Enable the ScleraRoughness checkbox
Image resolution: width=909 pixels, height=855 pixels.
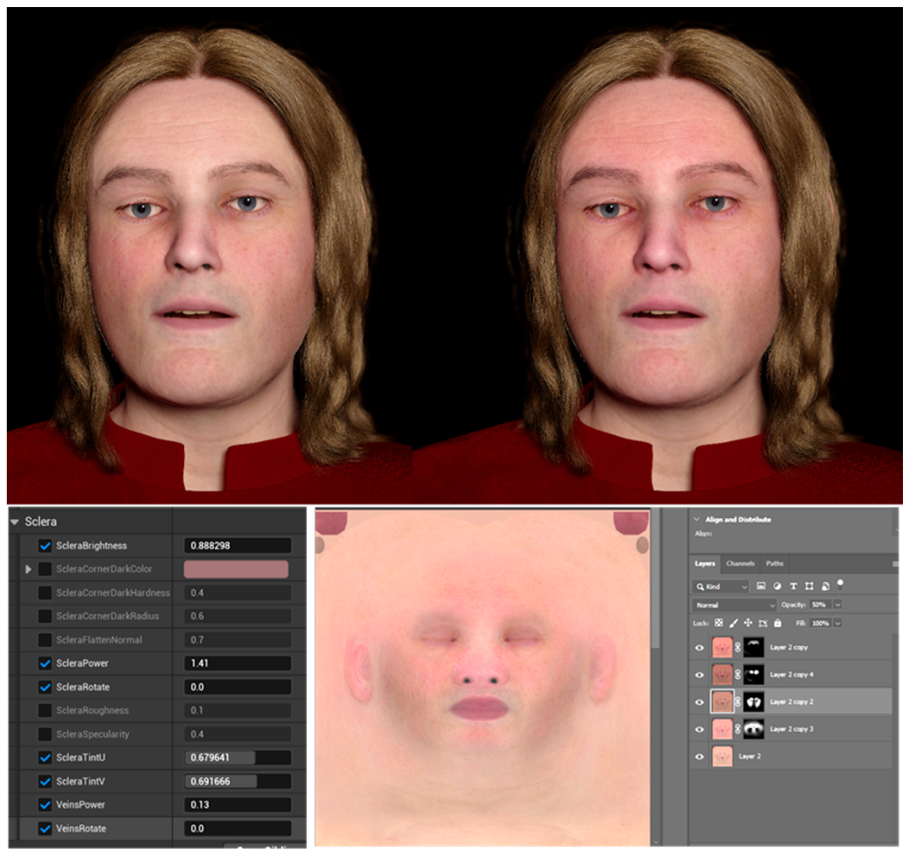pyautogui.click(x=45, y=710)
